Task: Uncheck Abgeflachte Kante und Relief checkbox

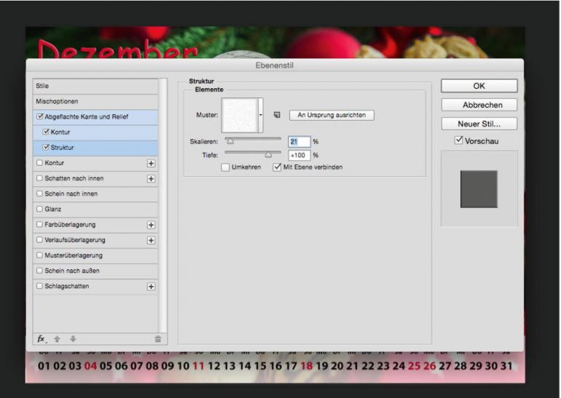Action: pos(40,116)
